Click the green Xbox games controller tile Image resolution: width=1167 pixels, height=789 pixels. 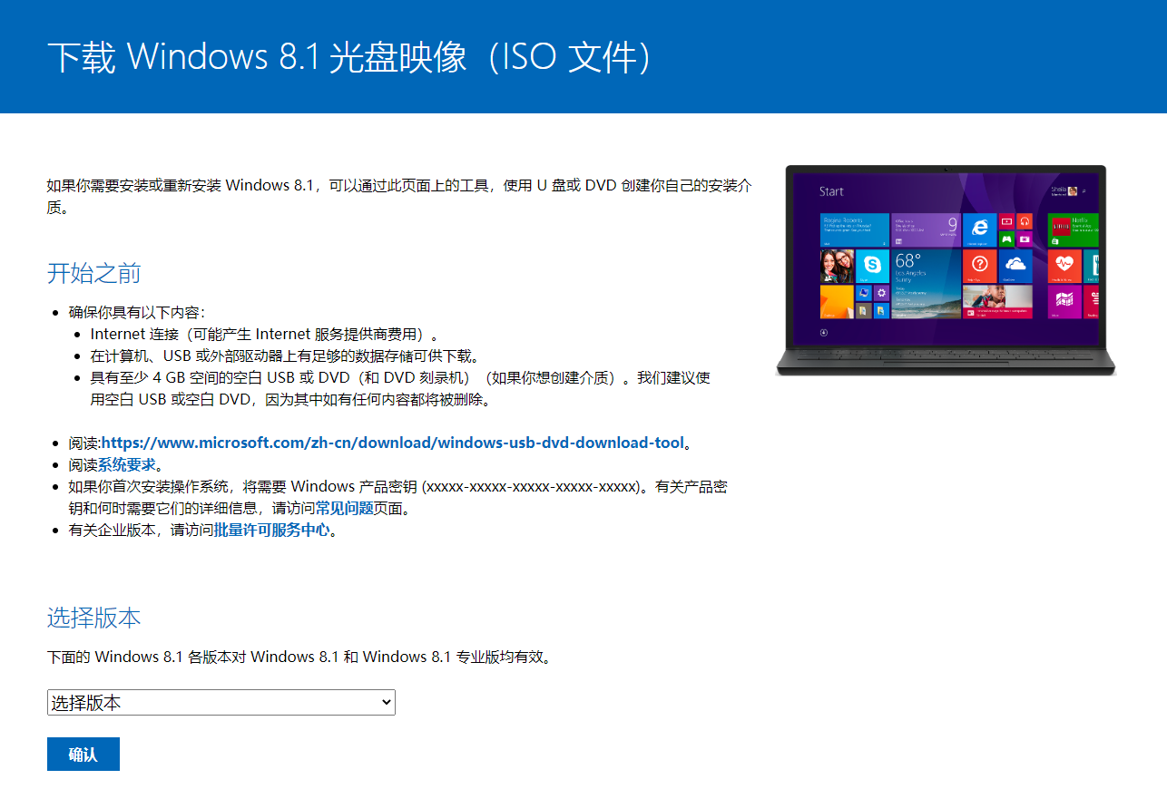click(1006, 239)
